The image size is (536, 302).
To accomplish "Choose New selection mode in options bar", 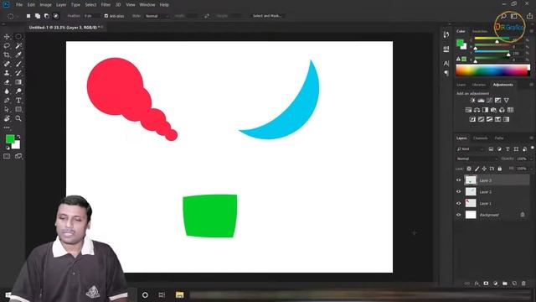I will pyautogui.click(x=28, y=16).
